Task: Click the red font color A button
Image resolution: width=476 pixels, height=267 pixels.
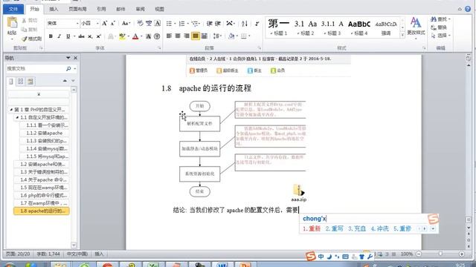Action: coord(135,36)
